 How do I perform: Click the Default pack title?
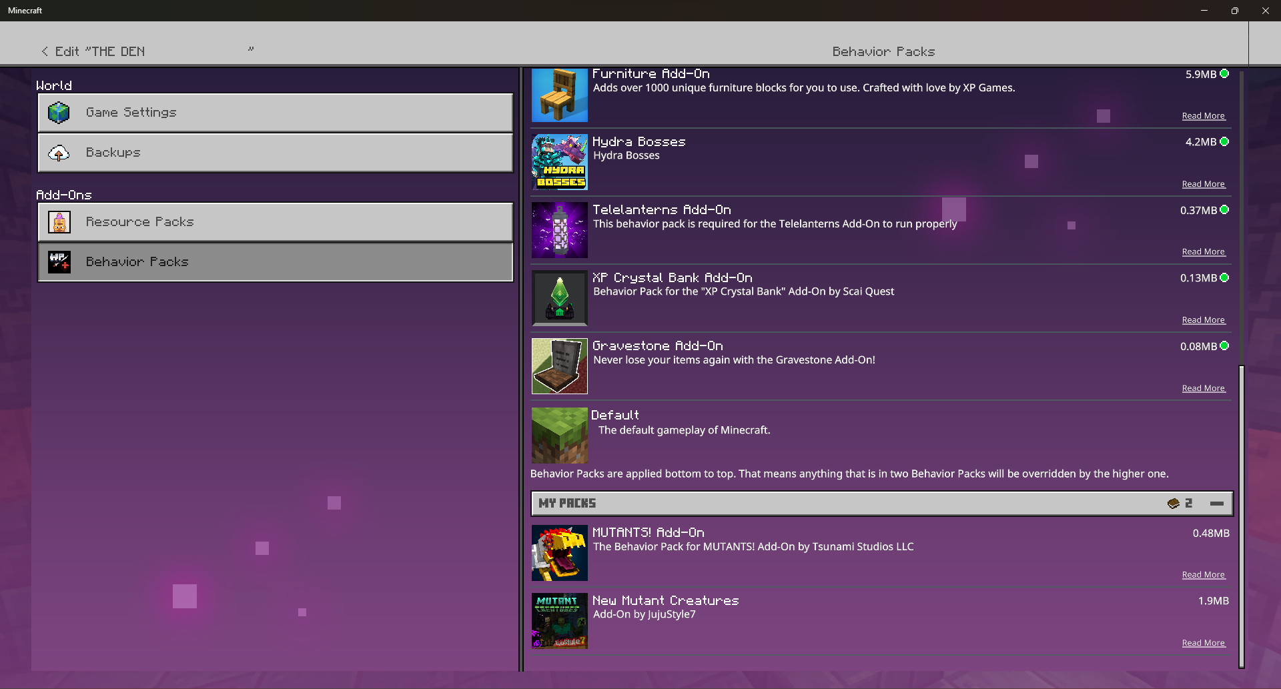(x=615, y=416)
